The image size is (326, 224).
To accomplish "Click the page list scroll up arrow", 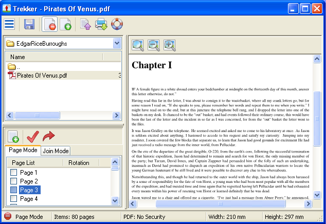I will point(115,162).
